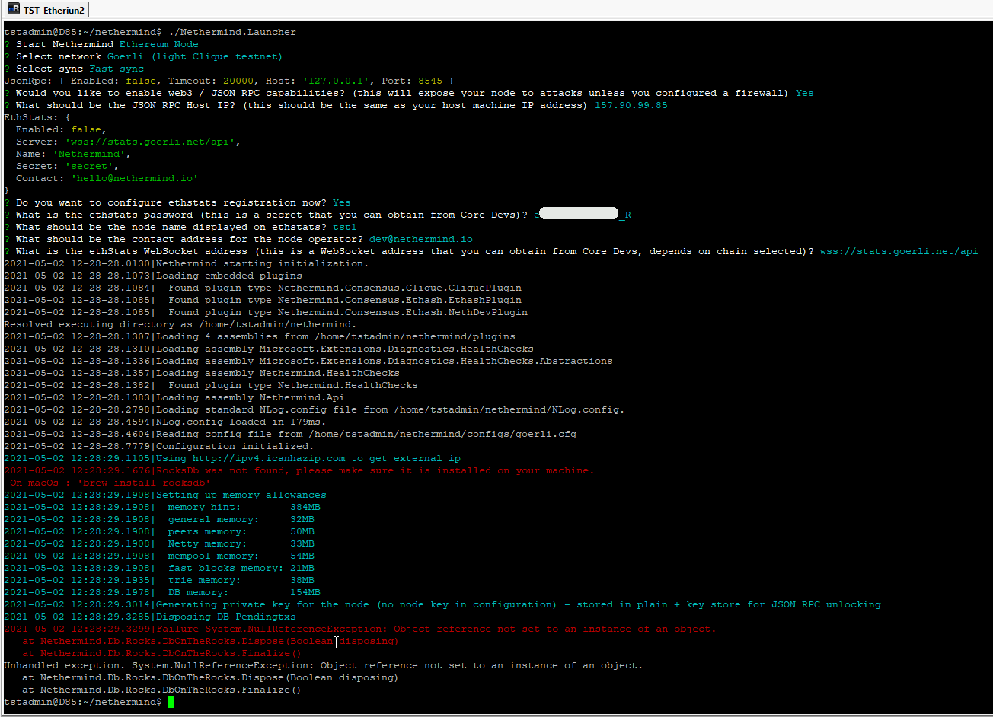This screenshot has width=993, height=717.
Task: Click the 'mempool memory: 54MB' line
Action: coord(159,556)
